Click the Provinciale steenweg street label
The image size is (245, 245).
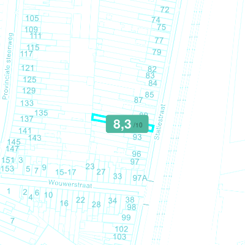(9, 66)
